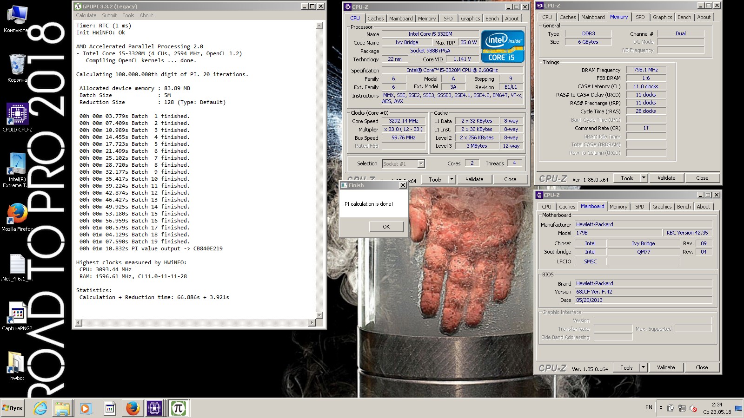Image resolution: width=744 pixels, height=418 pixels.
Task: Open the Submit menu in GPUPI
Action: [110, 15]
